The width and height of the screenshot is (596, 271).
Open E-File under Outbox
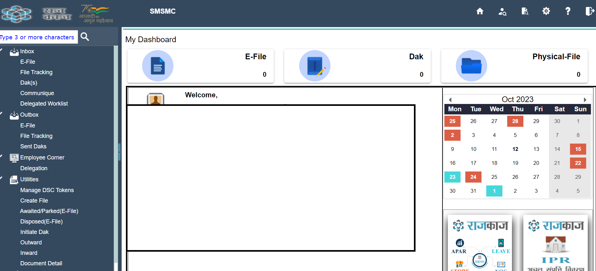click(28, 126)
